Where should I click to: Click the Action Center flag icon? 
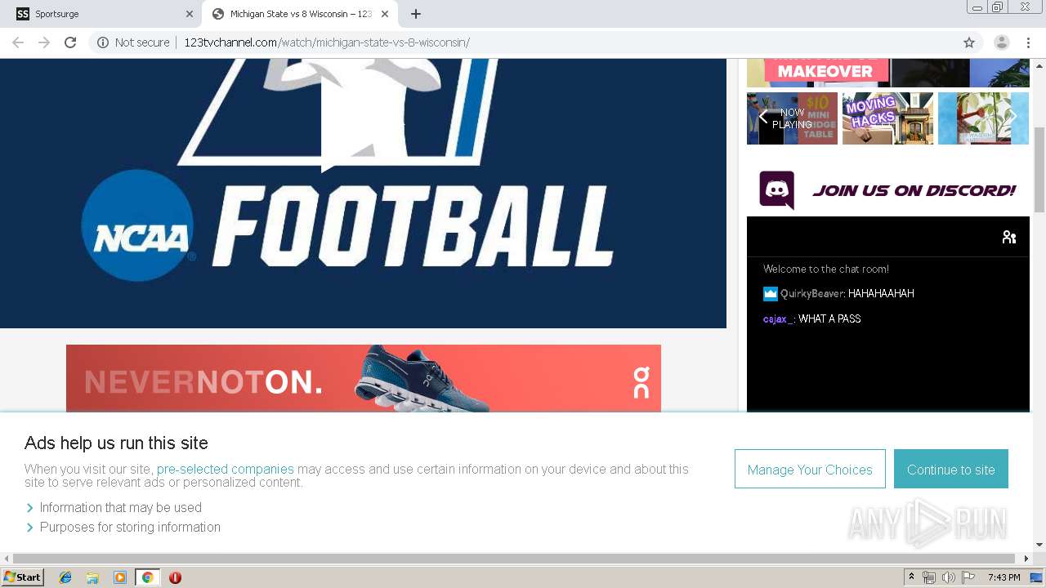968,577
